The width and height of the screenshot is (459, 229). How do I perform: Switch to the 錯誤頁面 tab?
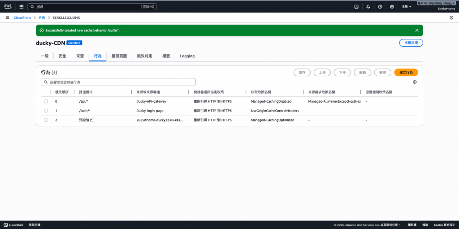119,56
